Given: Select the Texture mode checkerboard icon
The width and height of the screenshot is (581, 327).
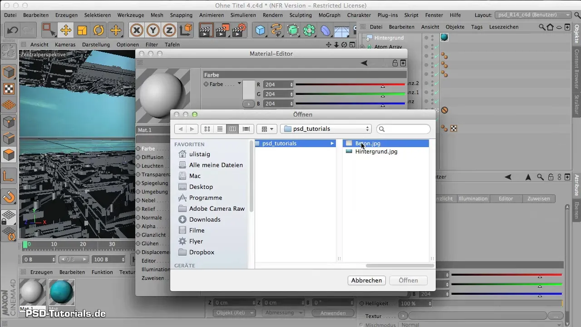Looking at the screenshot, I should point(9,89).
